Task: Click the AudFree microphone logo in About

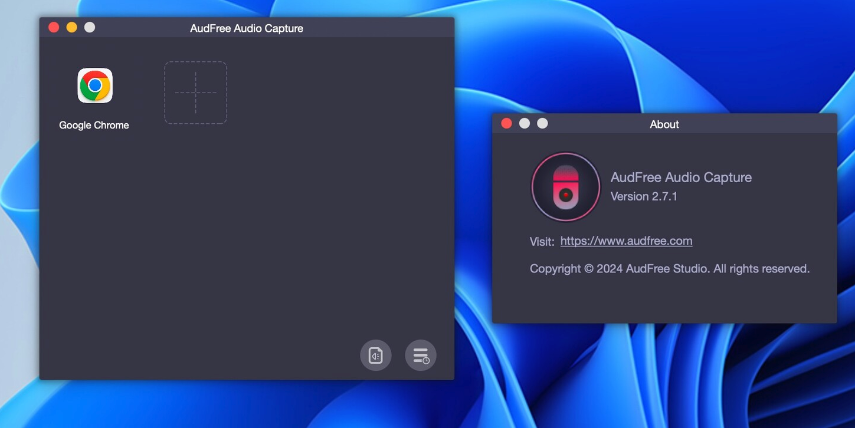Action: click(x=566, y=187)
